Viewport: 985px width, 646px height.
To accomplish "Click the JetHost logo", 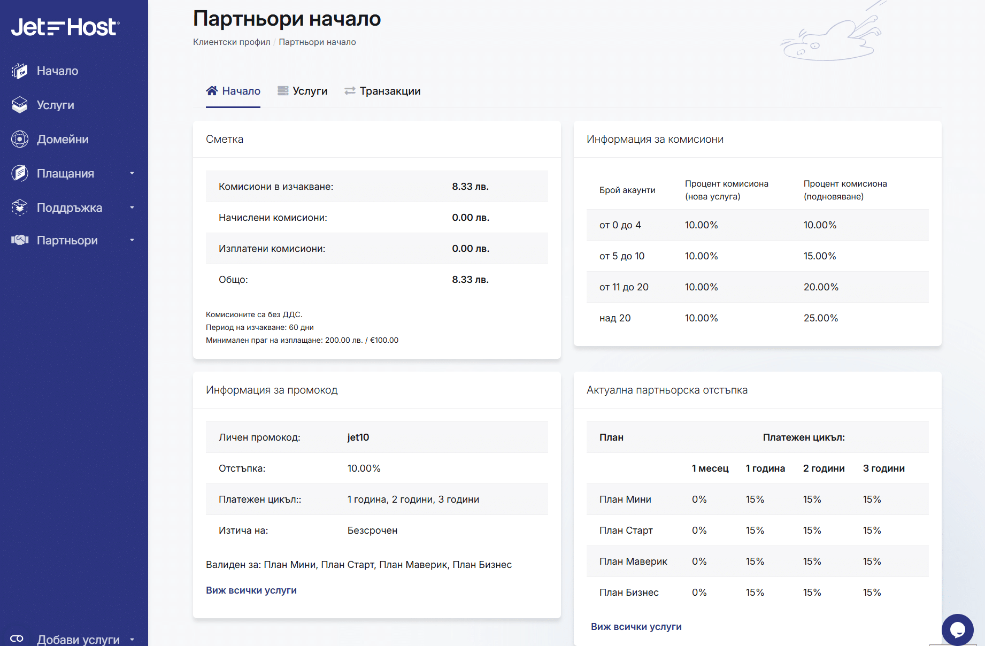I will 65,27.
